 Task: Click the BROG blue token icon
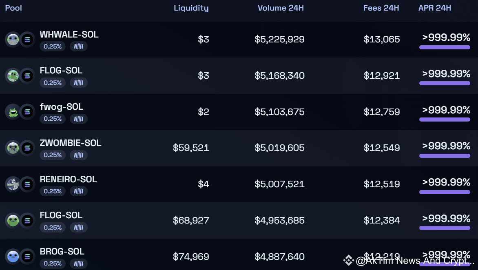pyautogui.click(x=13, y=257)
